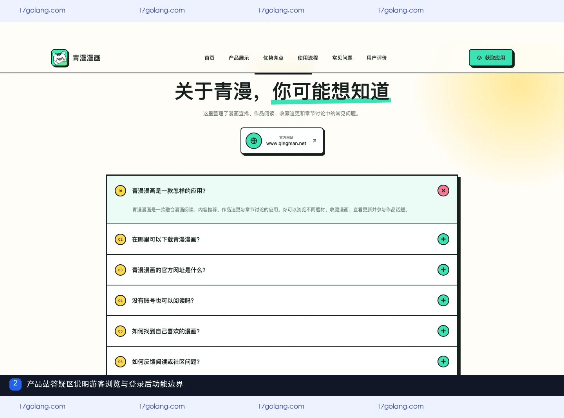Click the 获取应用 button
This screenshot has height=418, width=564.
pyautogui.click(x=491, y=58)
